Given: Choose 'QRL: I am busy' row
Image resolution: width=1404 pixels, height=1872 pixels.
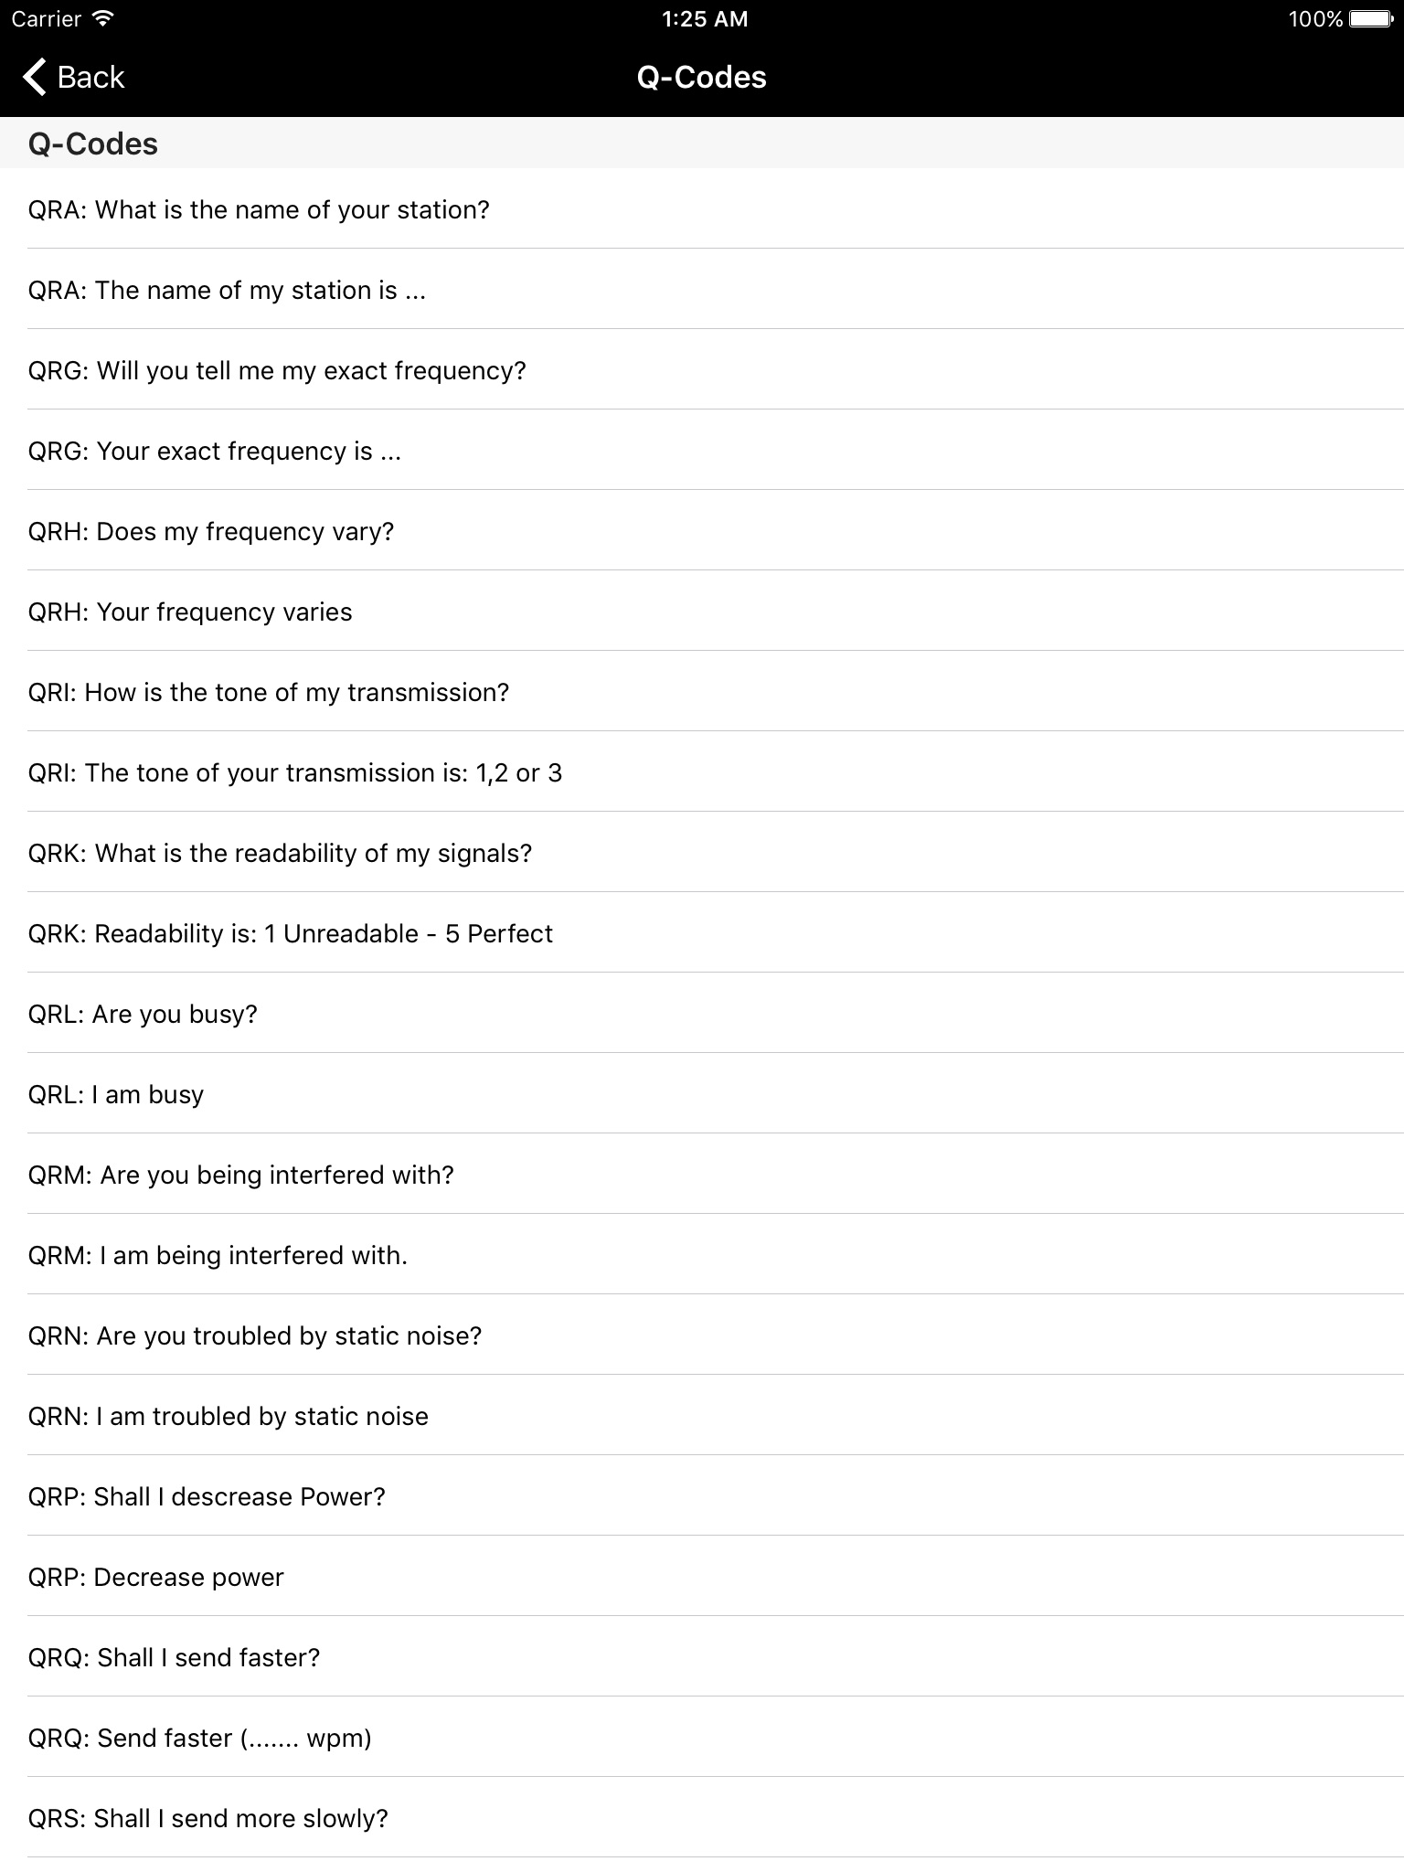Looking at the screenshot, I should point(116,1095).
